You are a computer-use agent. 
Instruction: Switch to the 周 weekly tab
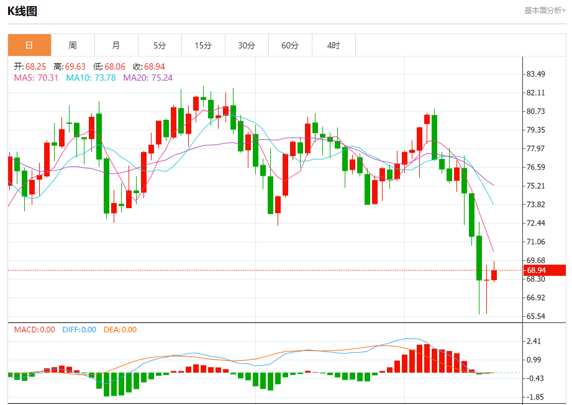(x=73, y=45)
